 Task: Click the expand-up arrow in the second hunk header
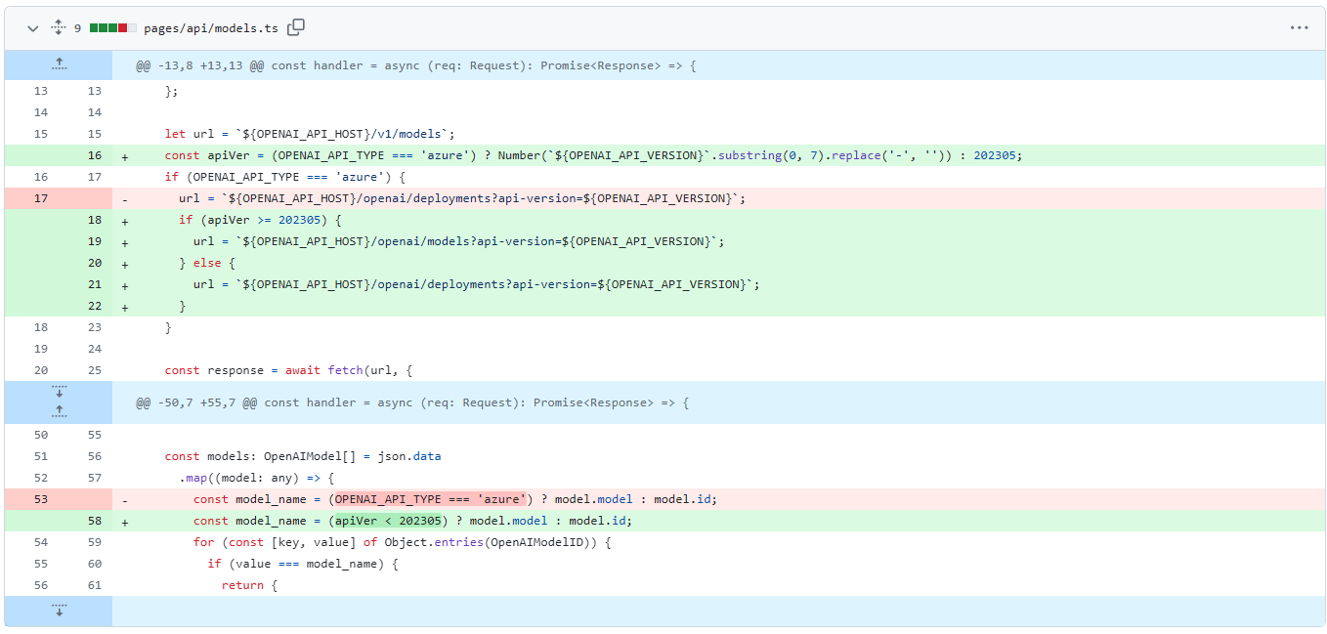pyautogui.click(x=59, y=409)
